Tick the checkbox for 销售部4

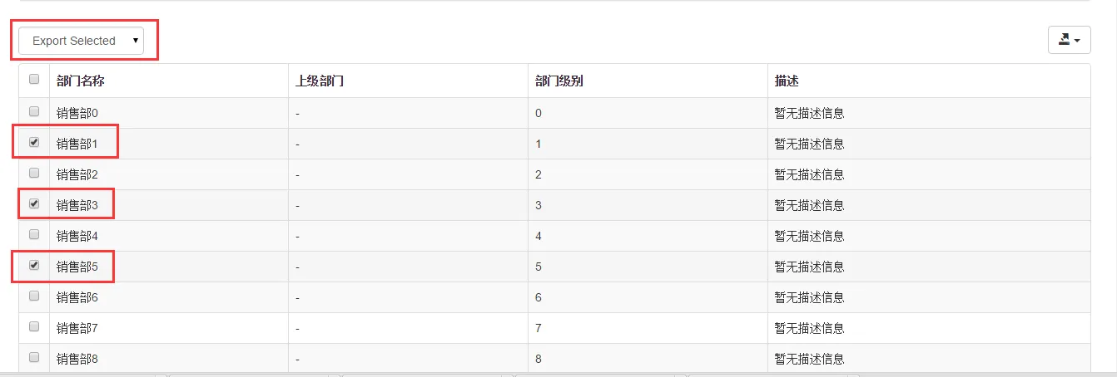(x=34, y=234)
